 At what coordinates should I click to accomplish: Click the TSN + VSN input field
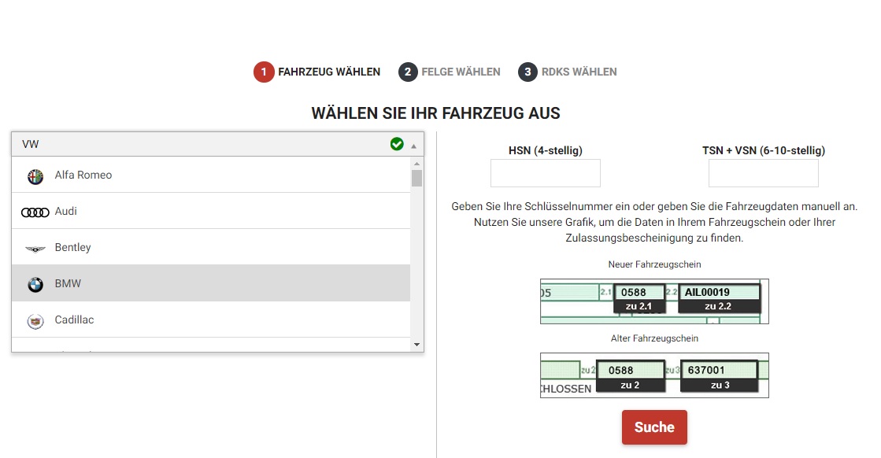[763, 173]
